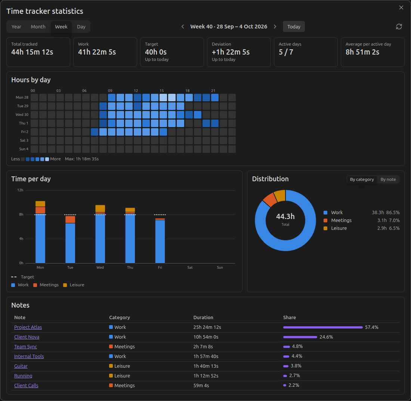Click the Sun 4 heatmap row label
This screenshot has width=411, height=401.
(24, 149)
